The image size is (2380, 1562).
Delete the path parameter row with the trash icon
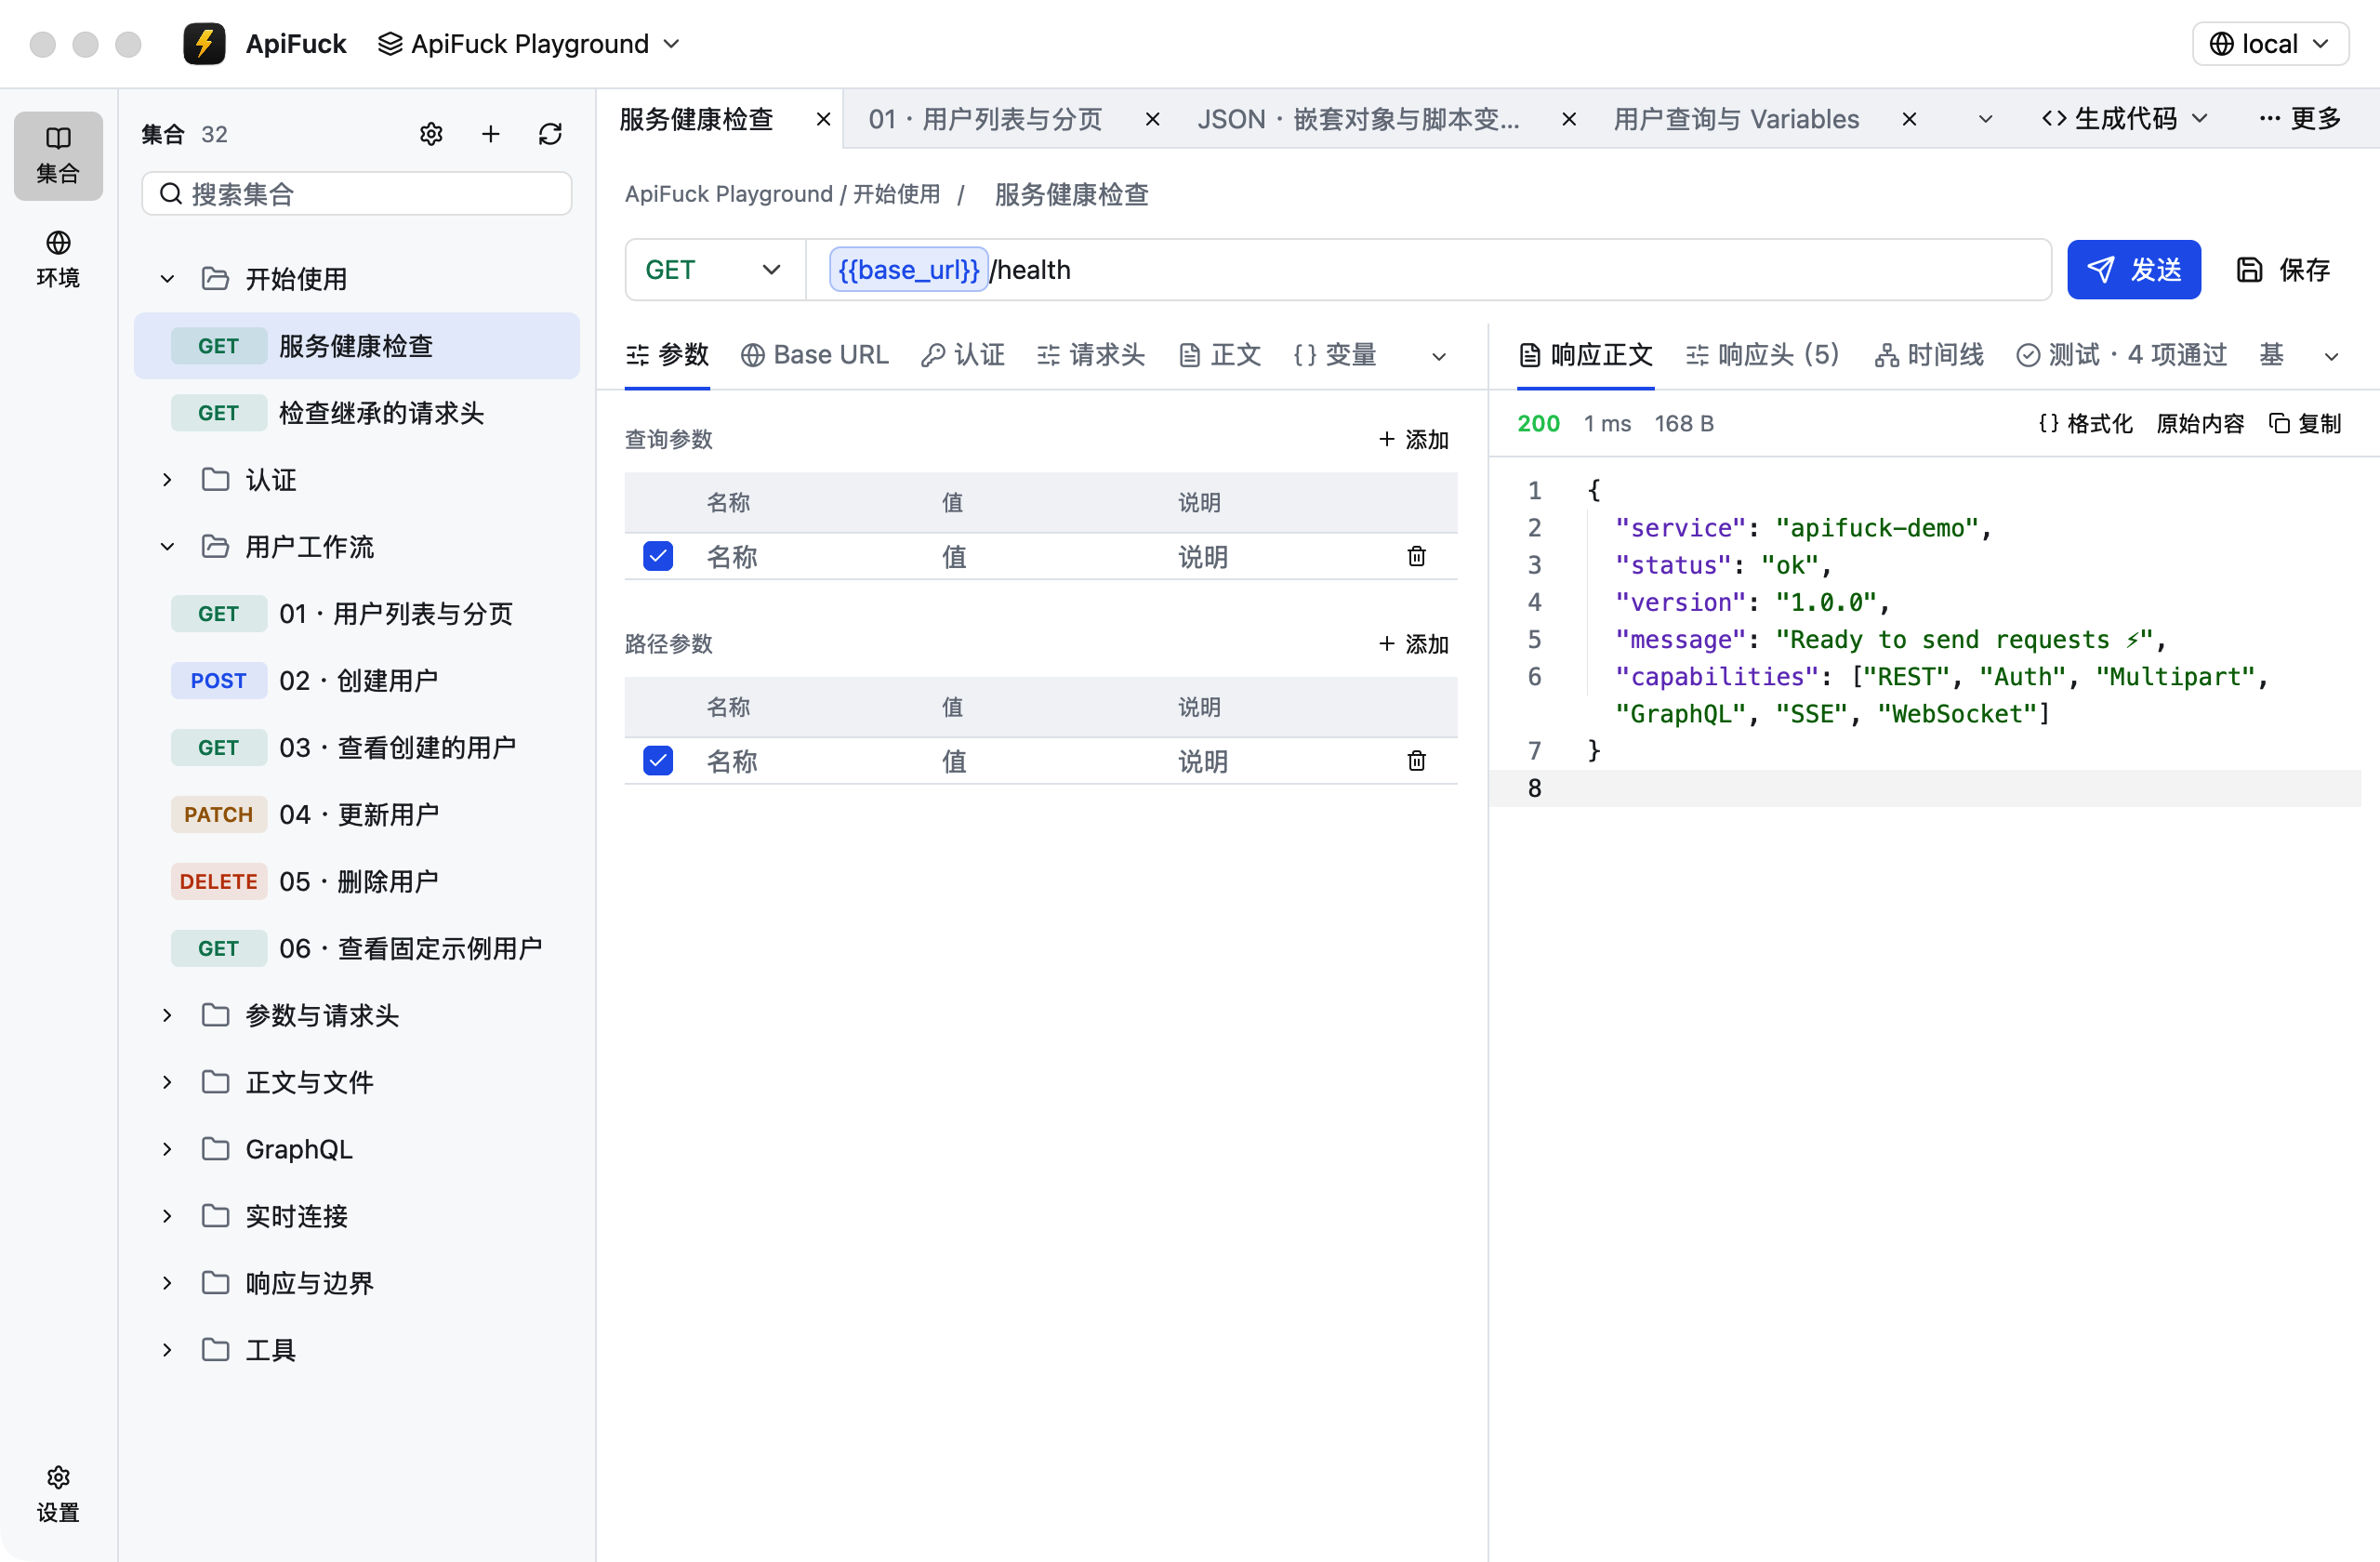pyautogui.click(x=1417, y=761)
